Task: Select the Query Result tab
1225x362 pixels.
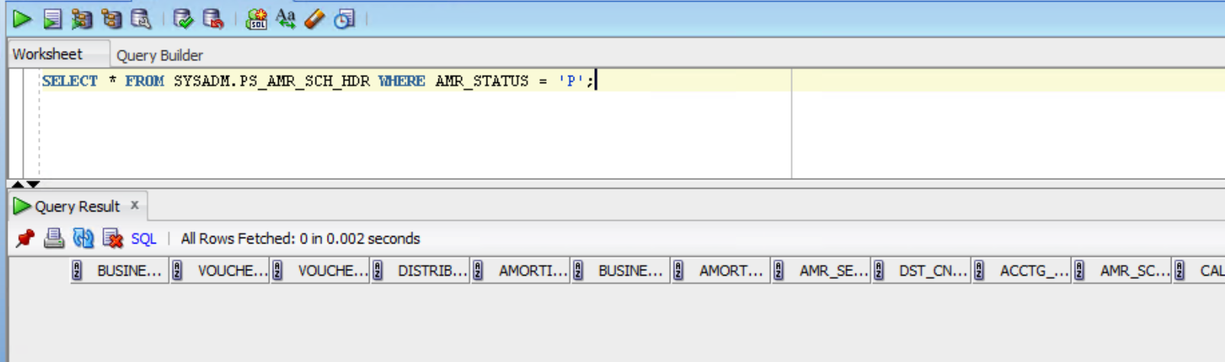Action: [76, 206]
